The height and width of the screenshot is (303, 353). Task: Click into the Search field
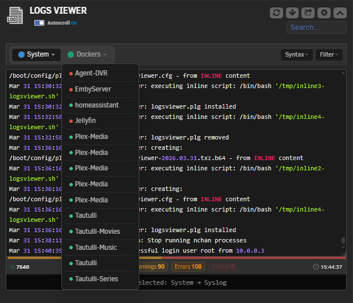[x=316, y=27]
